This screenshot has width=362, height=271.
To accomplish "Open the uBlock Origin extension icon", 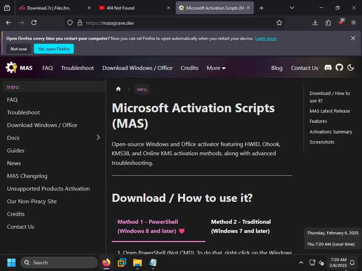I will click(x=341, y=22).
